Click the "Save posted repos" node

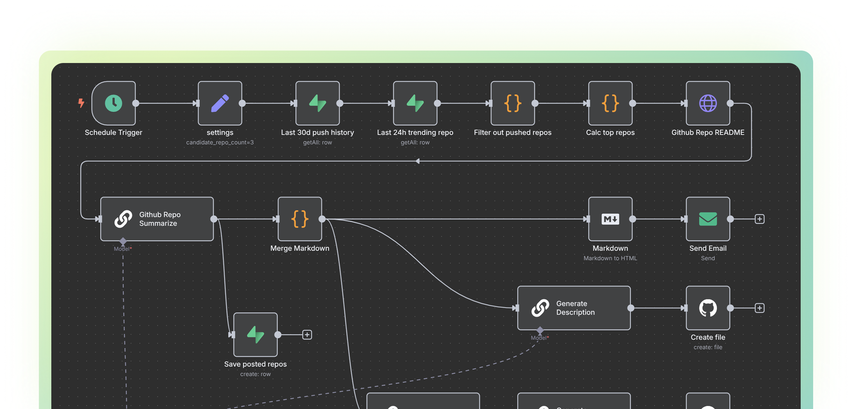255,335
